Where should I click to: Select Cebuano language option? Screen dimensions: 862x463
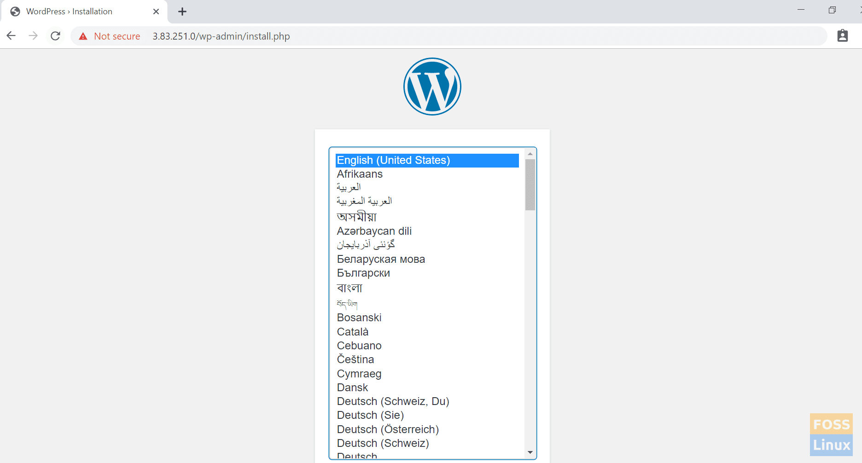427,346
